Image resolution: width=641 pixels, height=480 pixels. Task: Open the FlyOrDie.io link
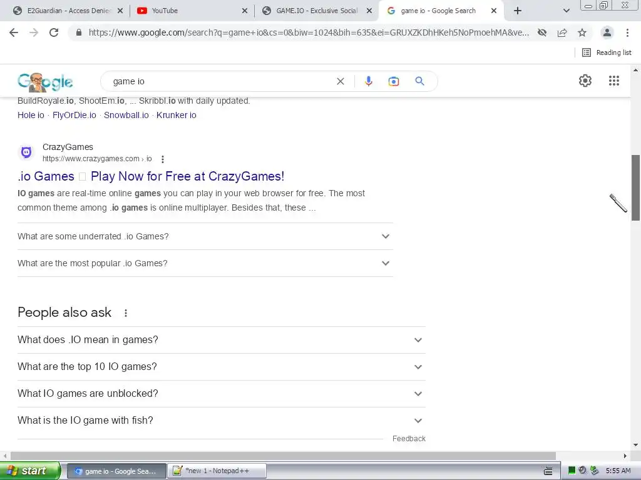(74, 115)
